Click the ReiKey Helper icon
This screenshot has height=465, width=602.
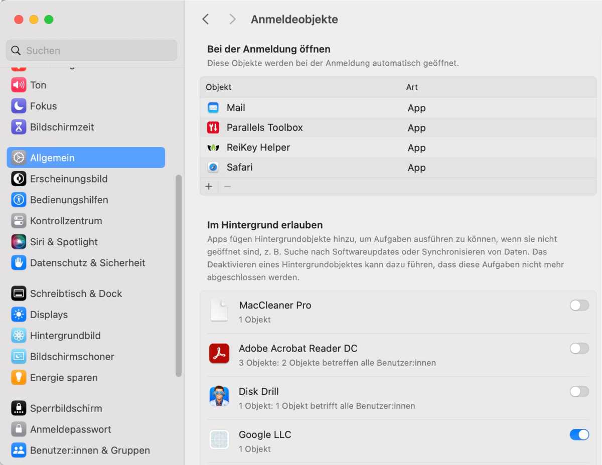213,147
